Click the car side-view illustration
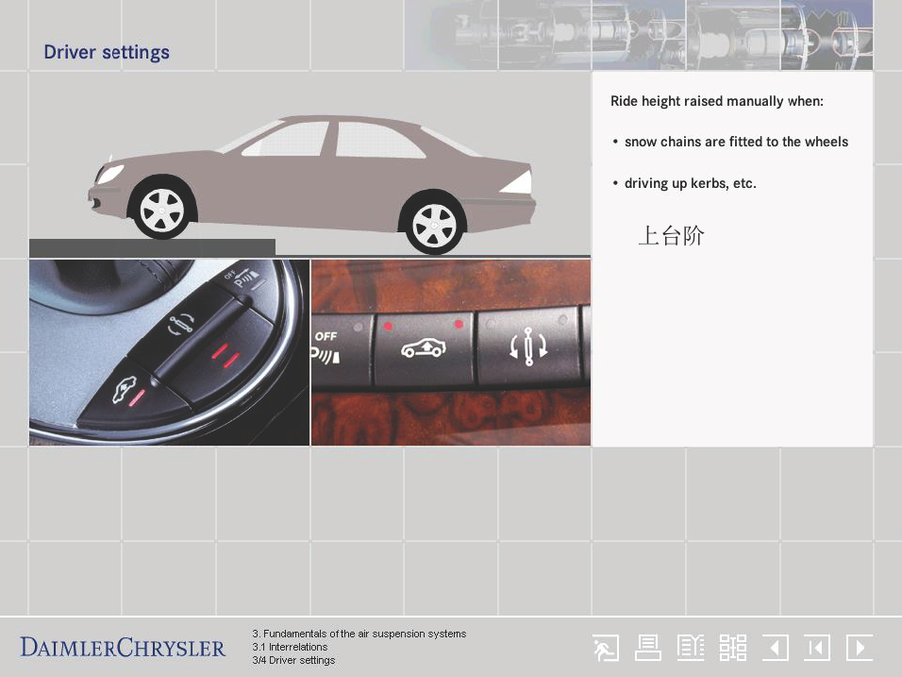Viewport: 902px width, 677px height. (x=311, y=184)
